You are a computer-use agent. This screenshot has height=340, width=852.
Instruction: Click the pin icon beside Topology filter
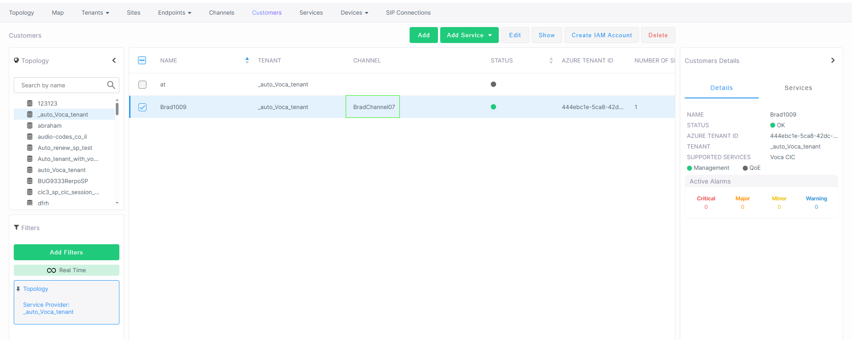pos(18,289)
